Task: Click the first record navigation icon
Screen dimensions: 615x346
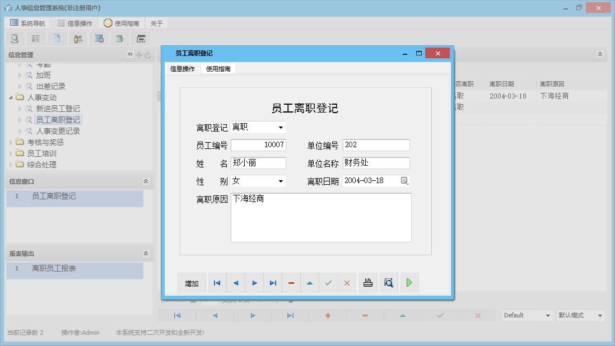Action: tap(217, 283)
